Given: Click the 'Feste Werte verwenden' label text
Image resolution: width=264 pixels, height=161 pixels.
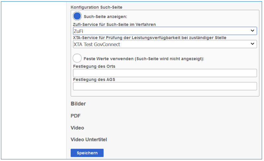Looking at the screenshot, I should 144,59.
